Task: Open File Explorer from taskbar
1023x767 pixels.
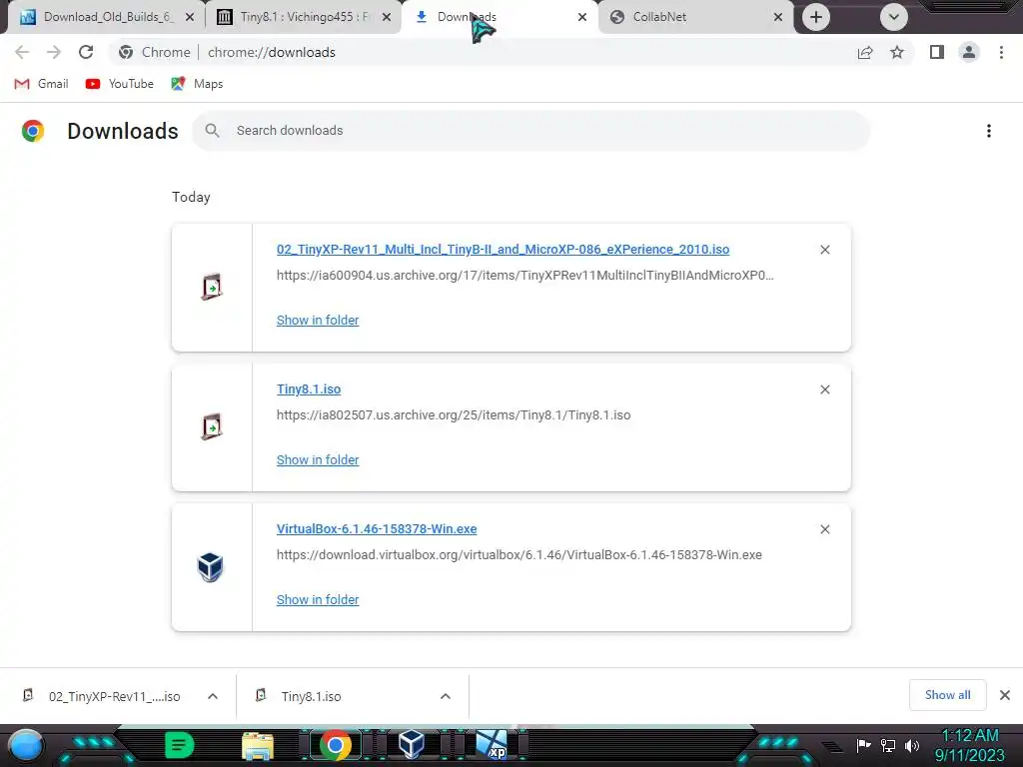Action: click(258, 746)
